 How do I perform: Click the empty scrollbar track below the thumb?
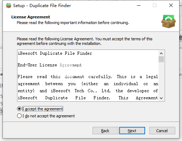[161, 79]
